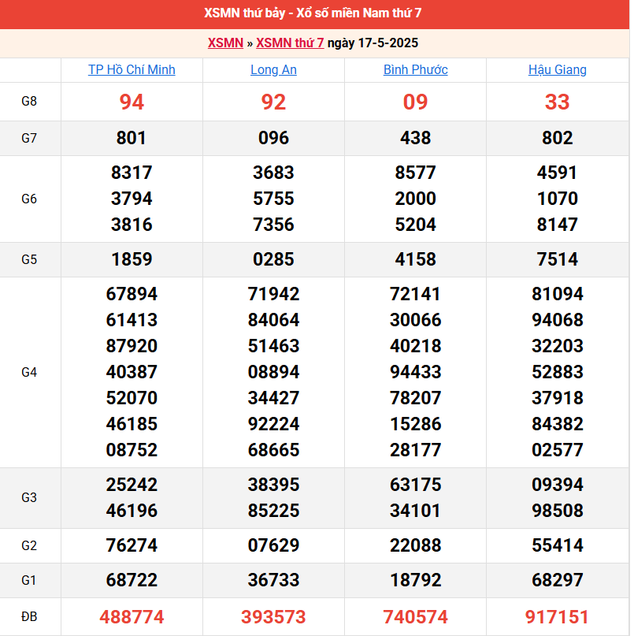634x636 pixels.
Task: Click the ĐB special prize row label
Action: [29, 617]
